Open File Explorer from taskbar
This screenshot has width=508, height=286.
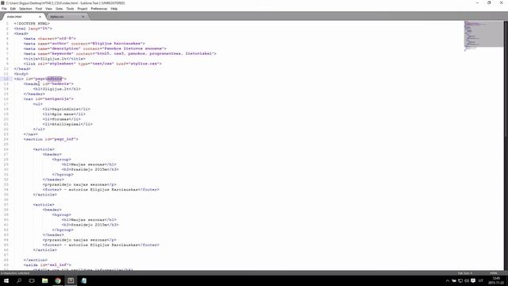(44, 280)
